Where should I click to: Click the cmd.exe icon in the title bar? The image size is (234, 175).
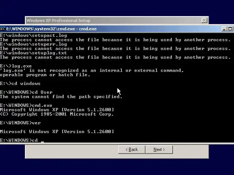[x=3, y=29]
